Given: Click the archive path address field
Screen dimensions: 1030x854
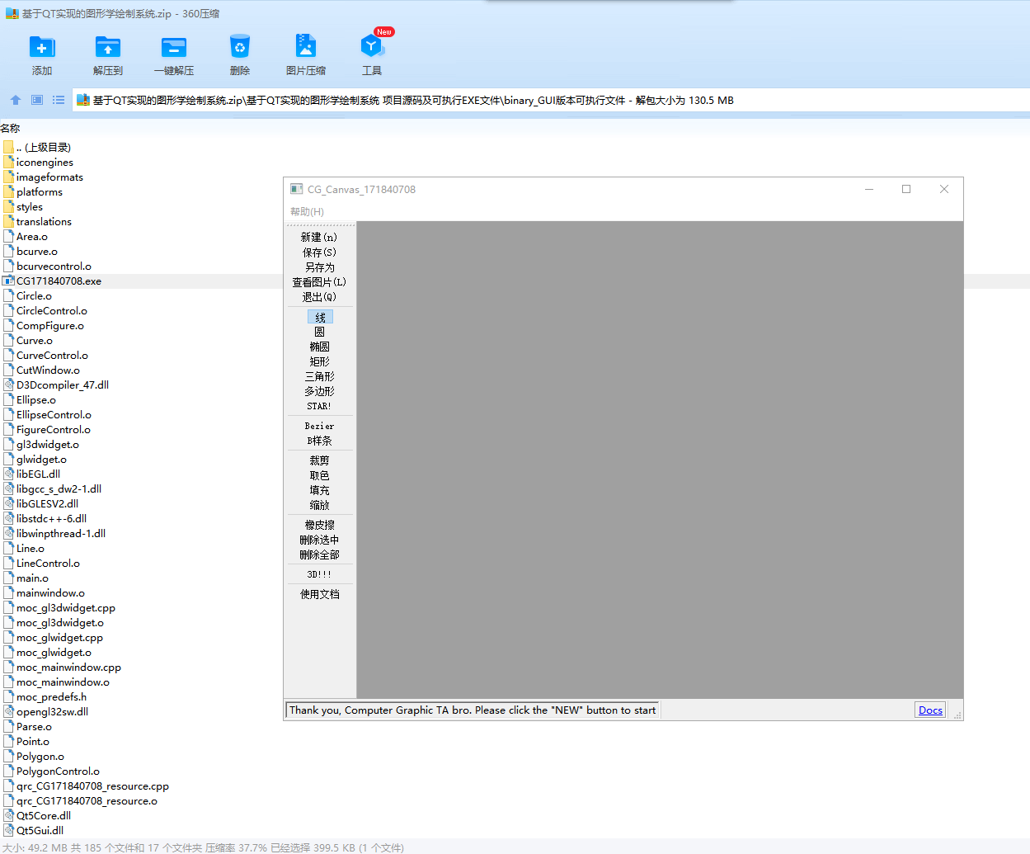Looking at the screenshot, I should pos(551,100).
